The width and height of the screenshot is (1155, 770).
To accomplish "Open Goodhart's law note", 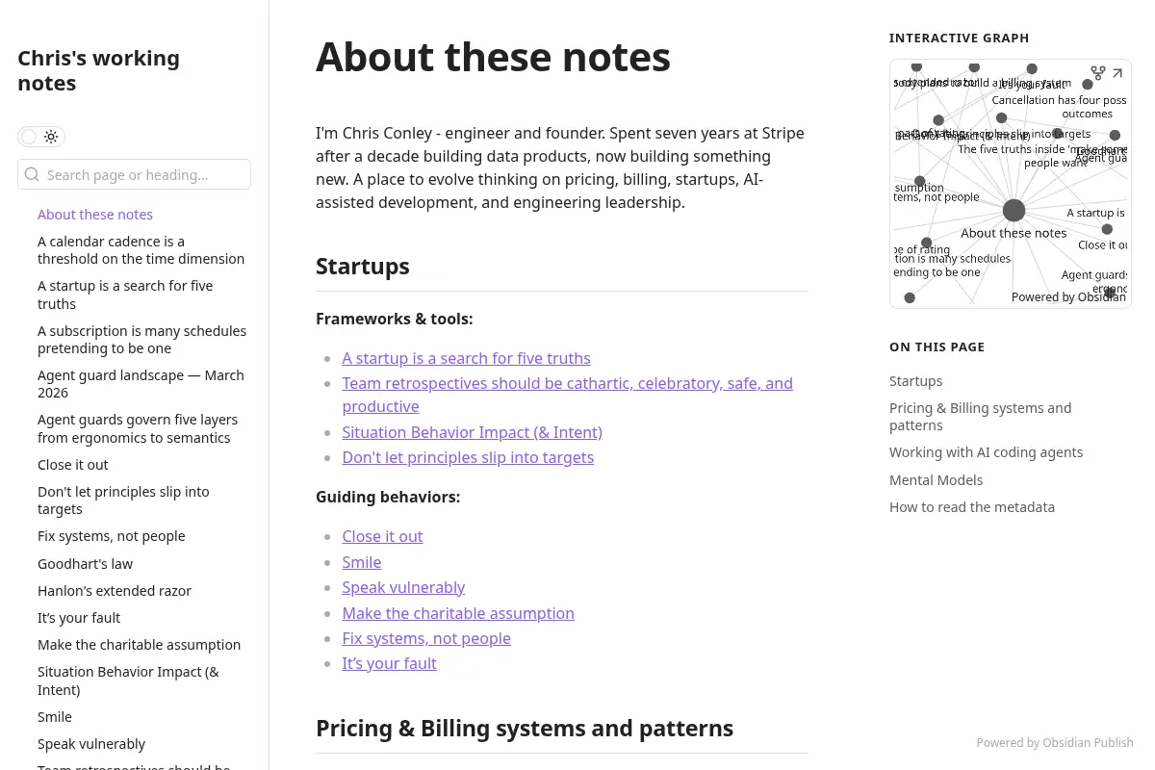I will point(85,564).
